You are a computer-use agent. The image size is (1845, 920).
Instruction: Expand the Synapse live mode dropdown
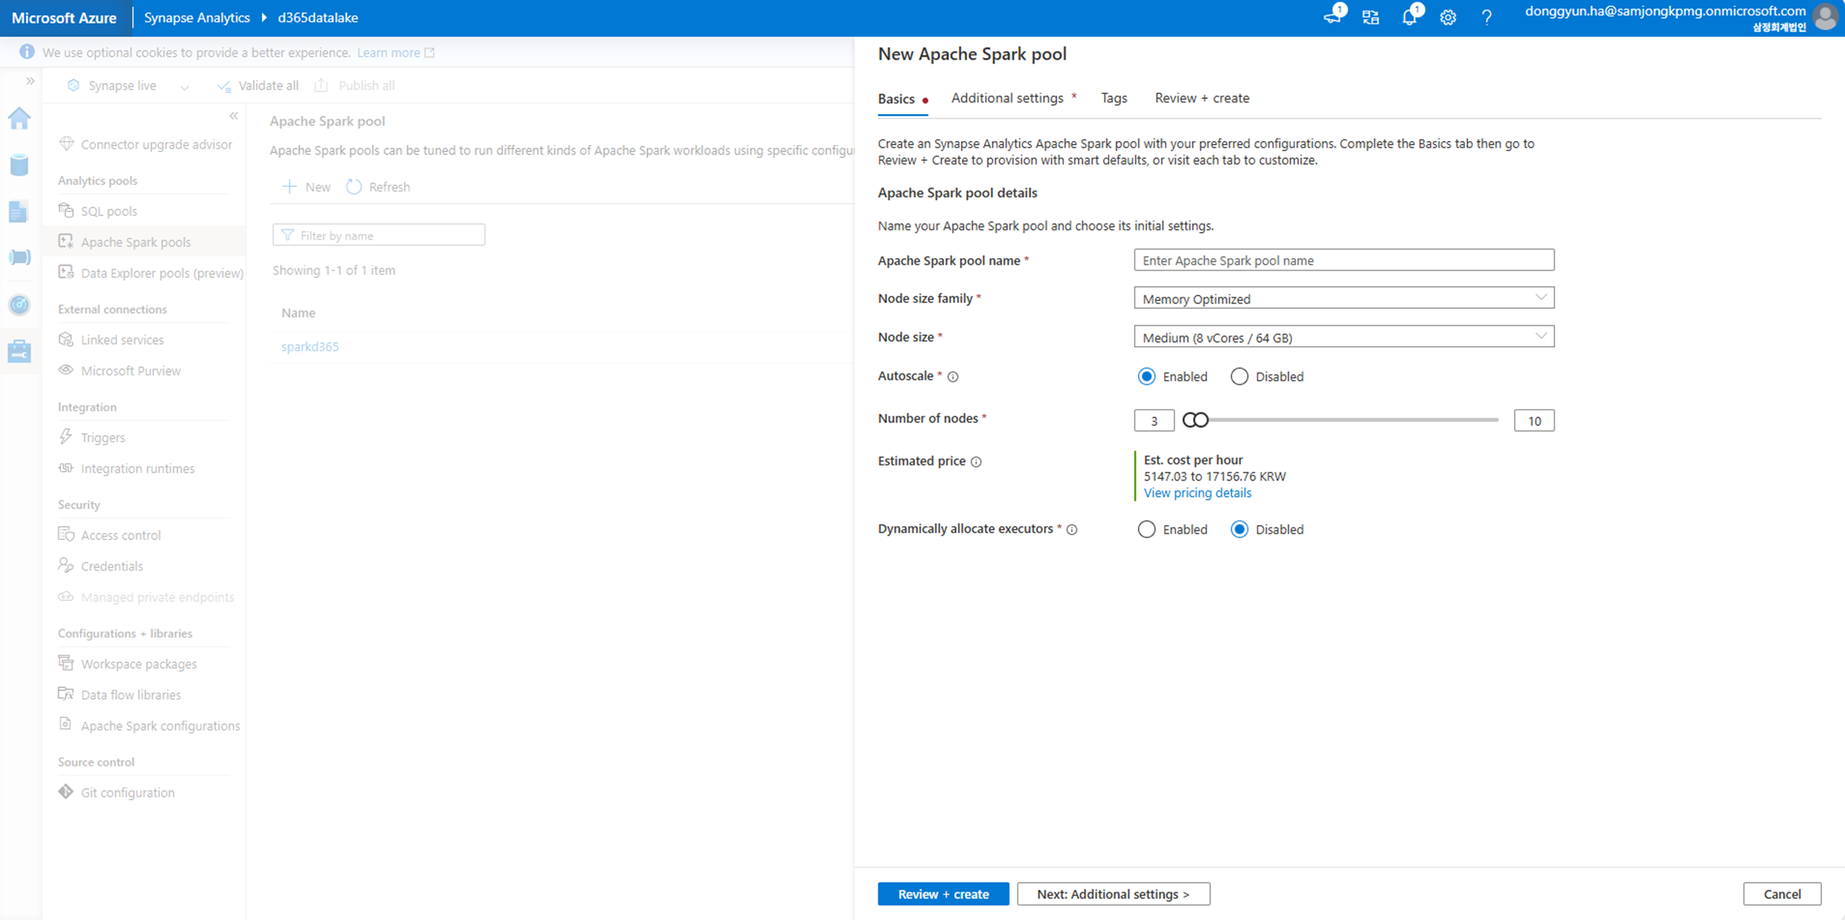(184, 87)
